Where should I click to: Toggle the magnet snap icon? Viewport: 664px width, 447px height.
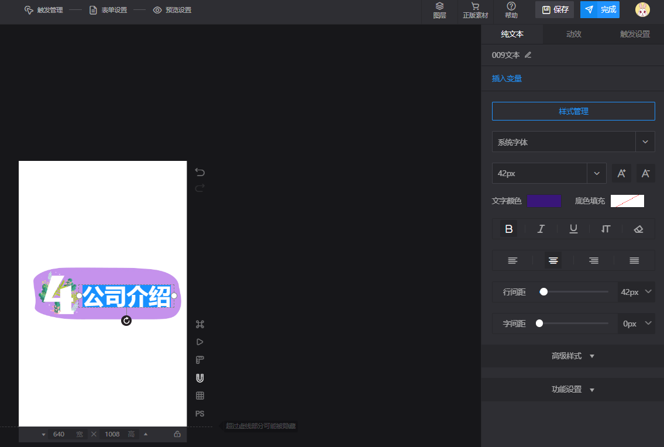(200, 378)
